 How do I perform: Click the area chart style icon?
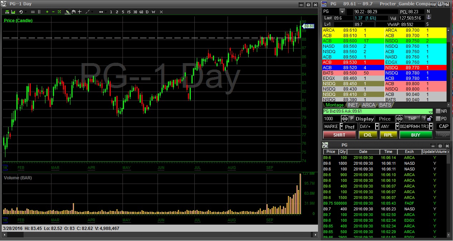click(13, 12)
